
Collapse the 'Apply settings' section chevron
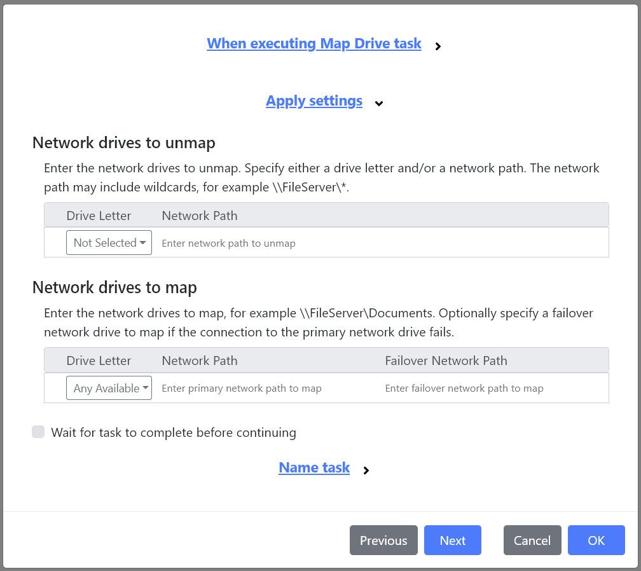[x=379, y=103]
